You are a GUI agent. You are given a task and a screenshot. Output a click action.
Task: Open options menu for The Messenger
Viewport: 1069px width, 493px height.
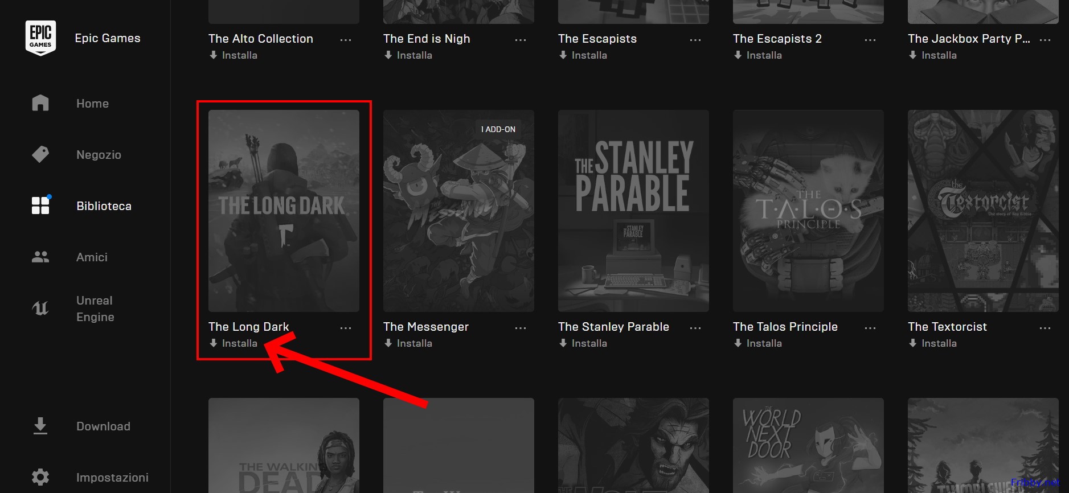[521, 328]
